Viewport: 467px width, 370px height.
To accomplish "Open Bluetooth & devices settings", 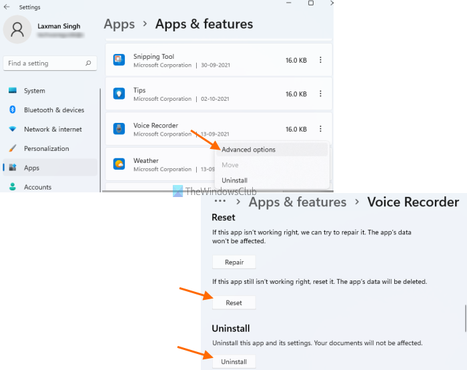I will pyautogui.click(x=50, y=110).
